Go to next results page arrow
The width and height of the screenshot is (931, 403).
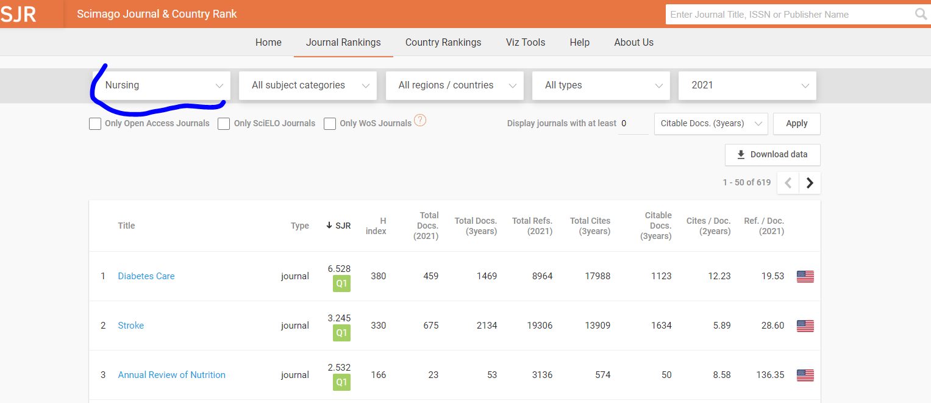pos(810,183)
